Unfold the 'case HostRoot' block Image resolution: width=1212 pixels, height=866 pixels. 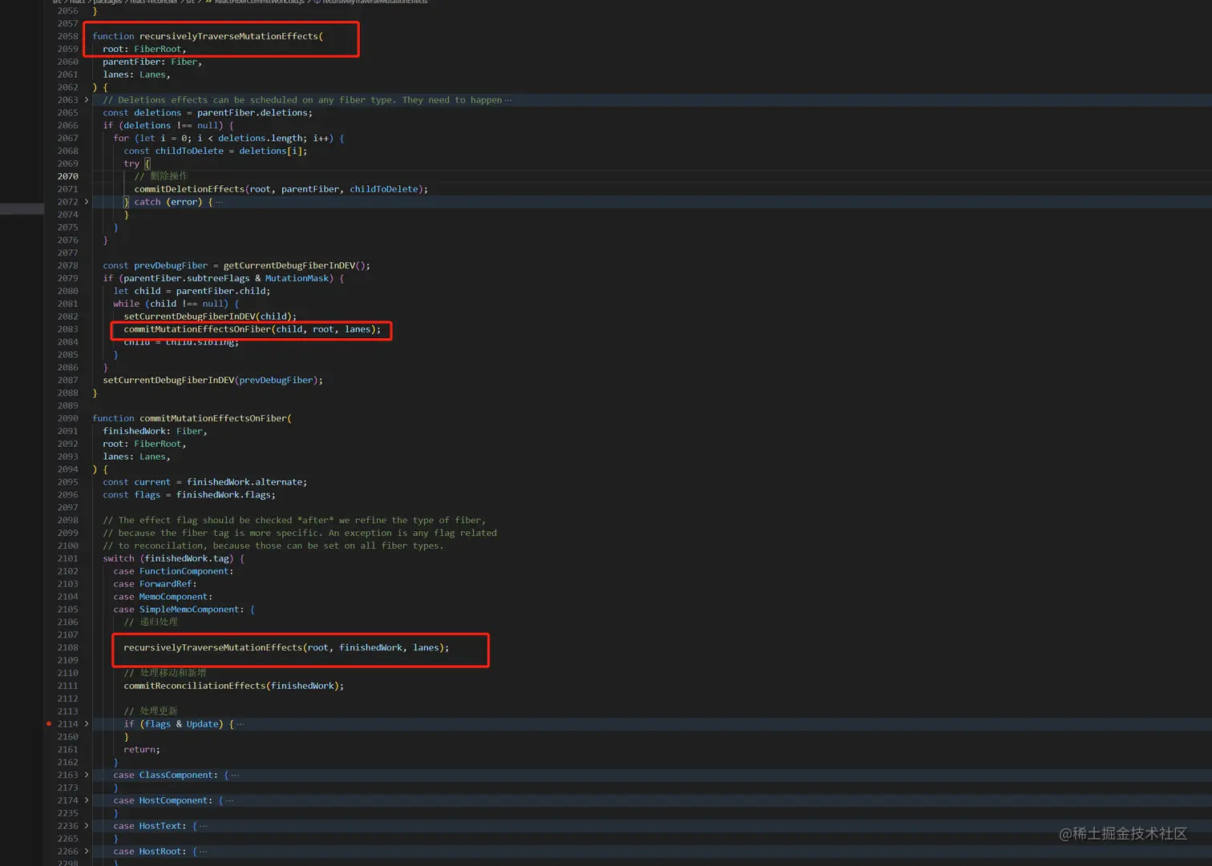pos(87,852)
